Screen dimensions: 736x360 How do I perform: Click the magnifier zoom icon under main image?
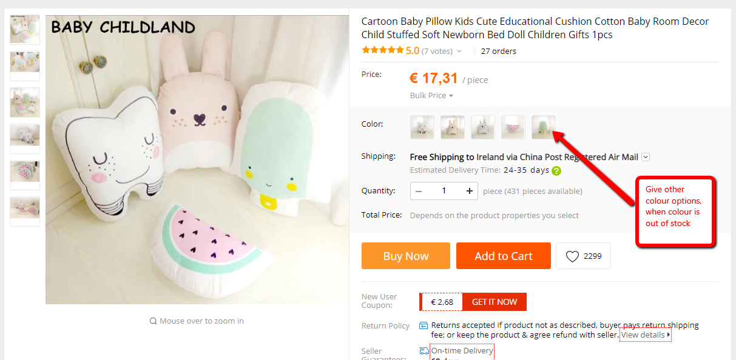pos(153,321)
